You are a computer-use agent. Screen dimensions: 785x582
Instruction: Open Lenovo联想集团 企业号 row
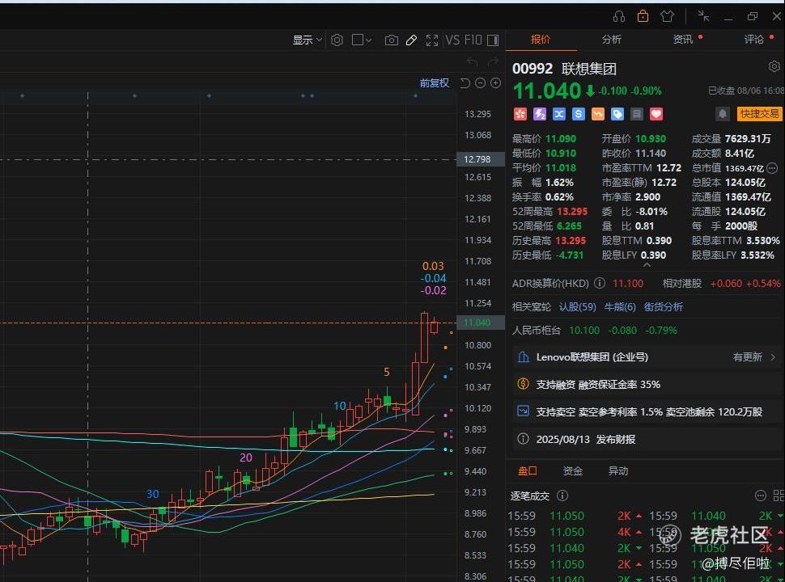pyautogui.click(x=647, y=357)
